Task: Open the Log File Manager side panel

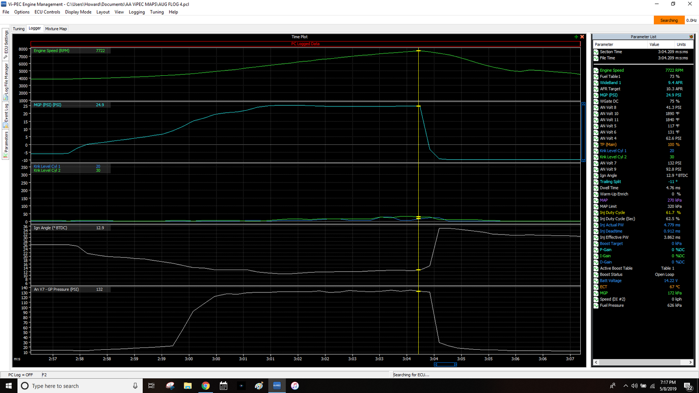Action: click(6, 81)
